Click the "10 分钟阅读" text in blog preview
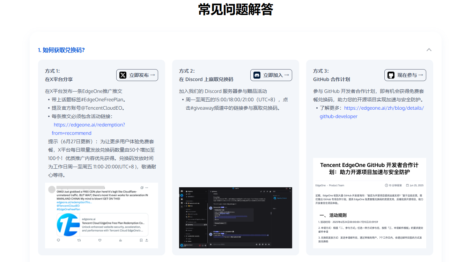The width and height of the screenshot is (458, 262). click(x=396, y=185)
